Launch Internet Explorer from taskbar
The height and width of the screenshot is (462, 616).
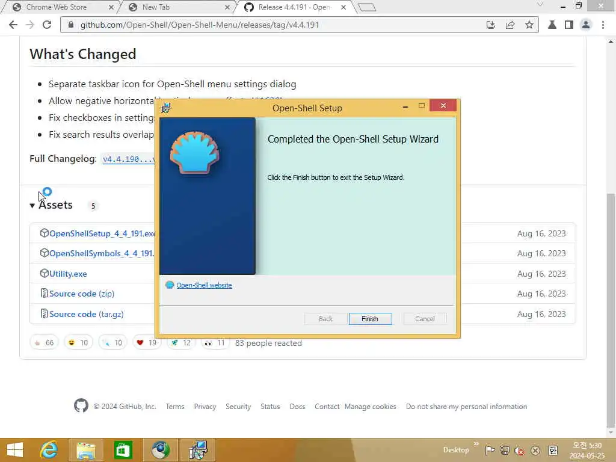coord(49,450)
